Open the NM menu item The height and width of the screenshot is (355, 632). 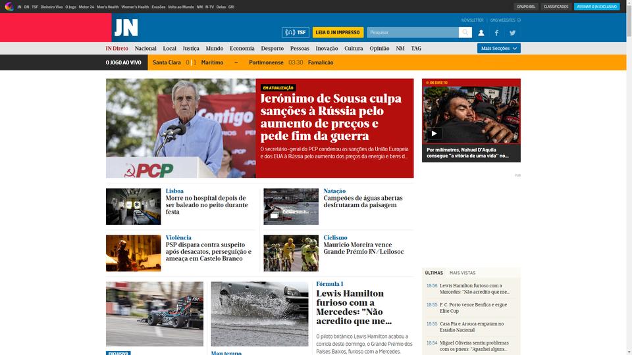pos(400,48)
